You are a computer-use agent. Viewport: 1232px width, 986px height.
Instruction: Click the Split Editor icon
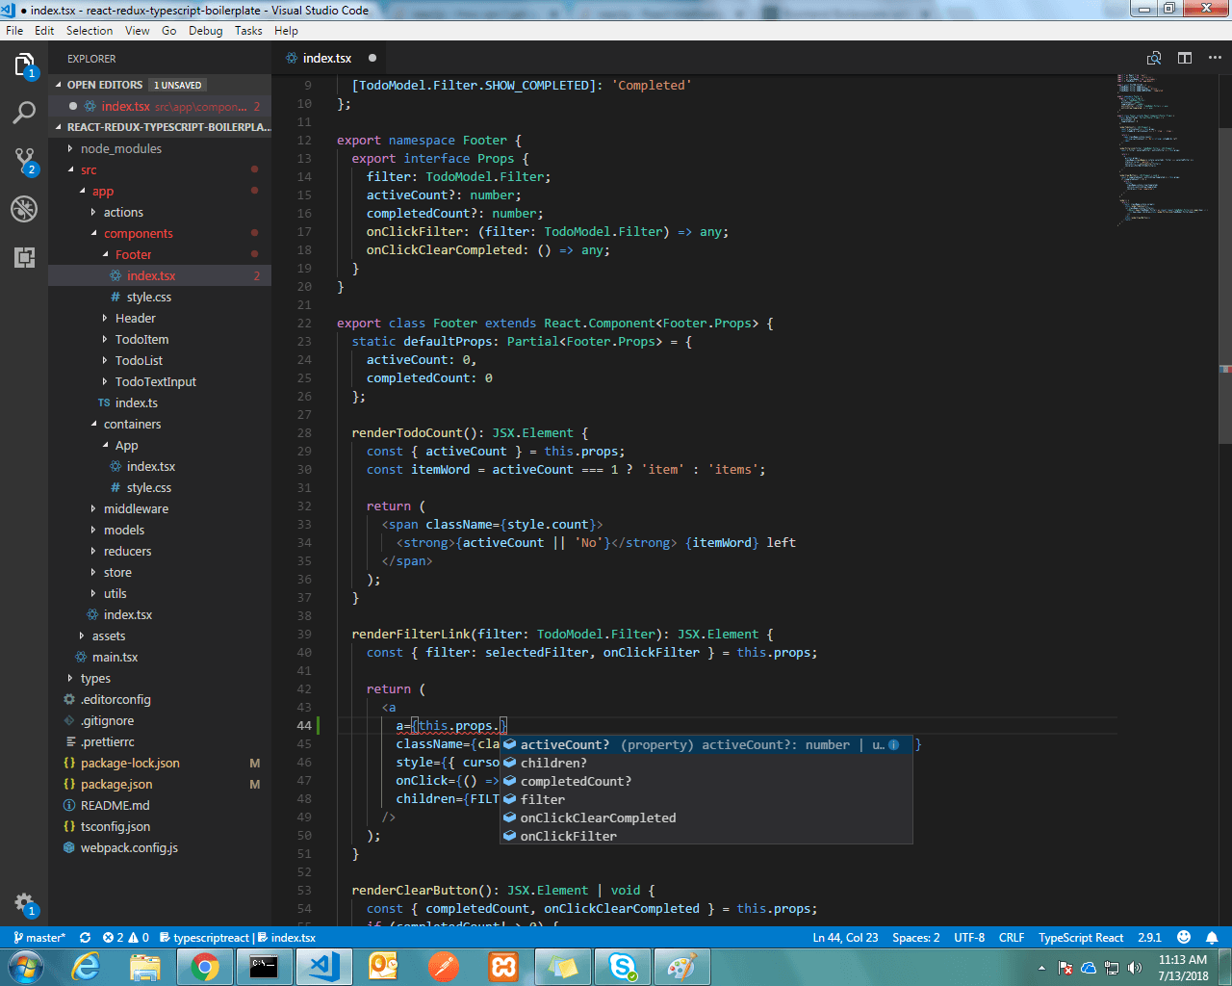click(x=1185, y=58)
